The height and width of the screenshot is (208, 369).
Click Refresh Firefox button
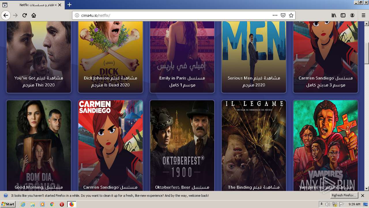344,196
